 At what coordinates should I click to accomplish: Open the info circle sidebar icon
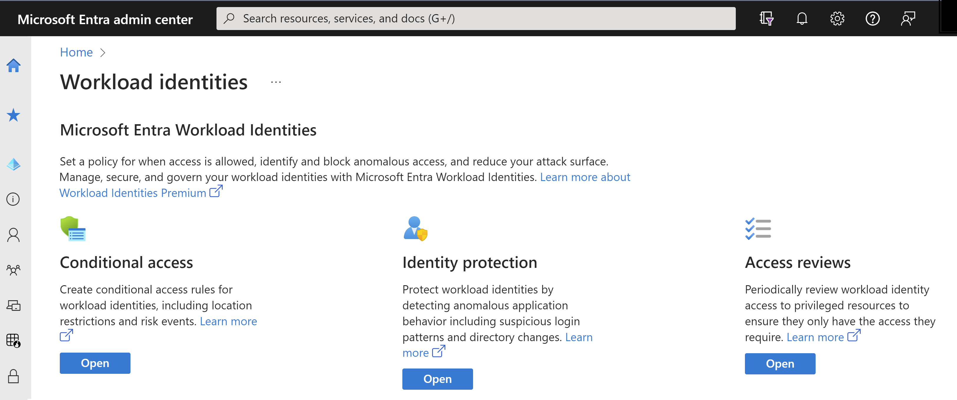(x=13, y=200)
